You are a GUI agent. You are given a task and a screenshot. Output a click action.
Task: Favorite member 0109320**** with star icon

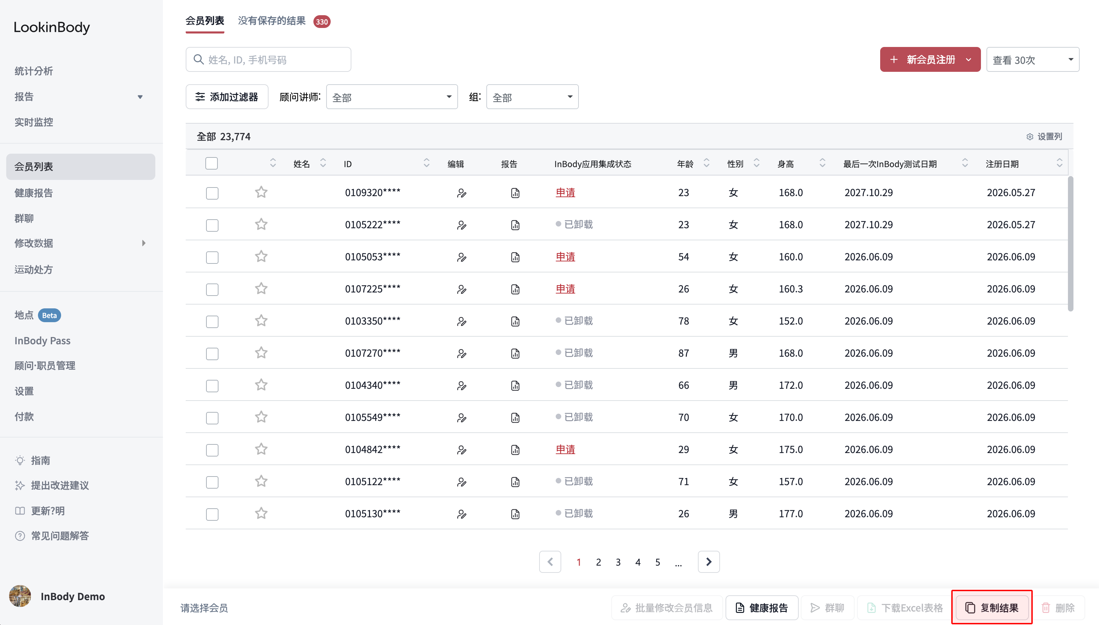261,192
